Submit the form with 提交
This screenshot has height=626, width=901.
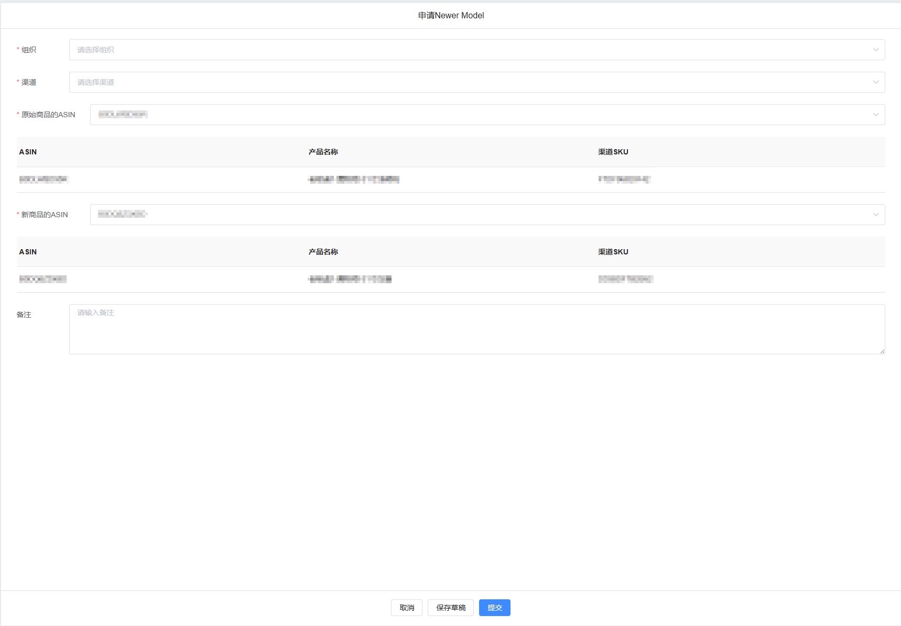pyautogui.click(x=494, y=608)
